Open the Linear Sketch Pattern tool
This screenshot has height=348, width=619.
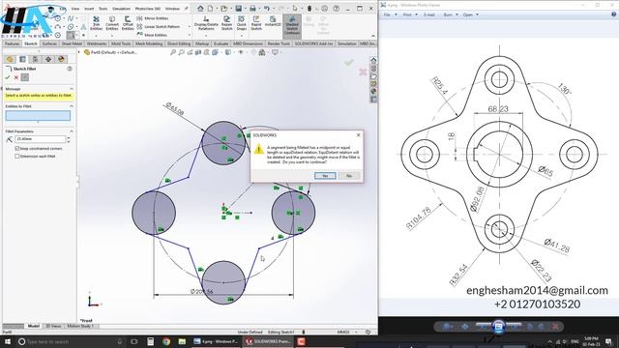point(159,26)
